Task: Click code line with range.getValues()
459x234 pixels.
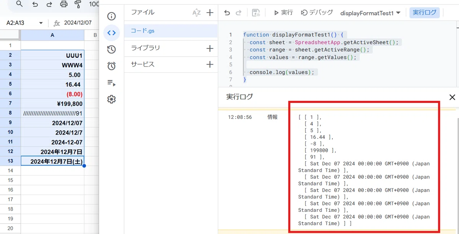Action: tap(303, 57)
